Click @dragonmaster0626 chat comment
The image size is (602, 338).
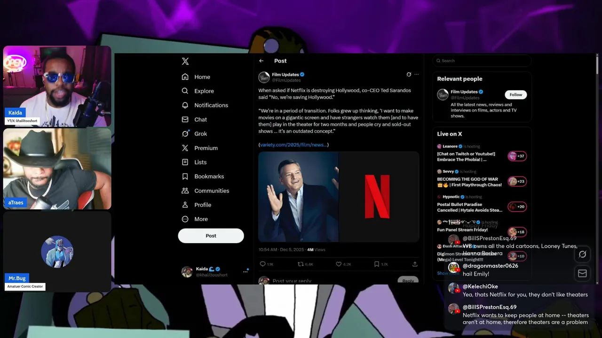pos(483,269)
